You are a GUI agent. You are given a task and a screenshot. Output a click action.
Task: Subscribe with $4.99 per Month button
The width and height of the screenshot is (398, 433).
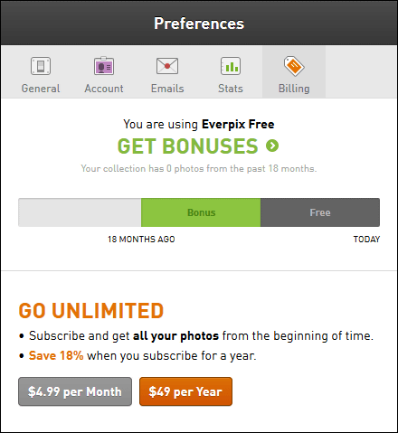coord(75,391)
